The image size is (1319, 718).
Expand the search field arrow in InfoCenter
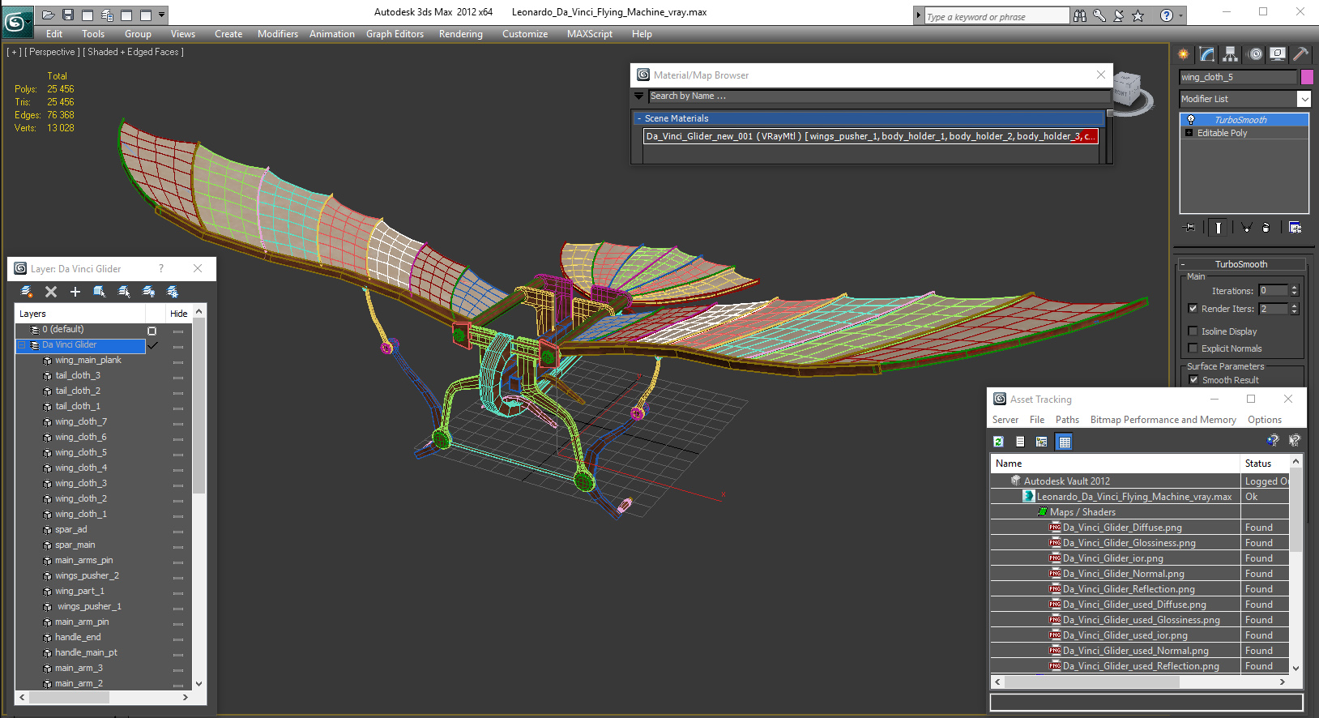[x=919, y=15]
